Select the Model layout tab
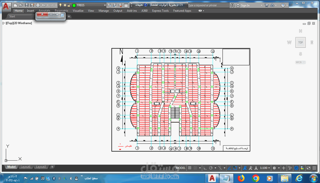Screen dimensions: 320x183 click(11, 167)
